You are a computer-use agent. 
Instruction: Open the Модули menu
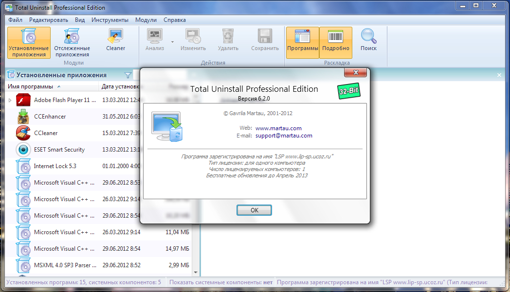tap(146, 20)
